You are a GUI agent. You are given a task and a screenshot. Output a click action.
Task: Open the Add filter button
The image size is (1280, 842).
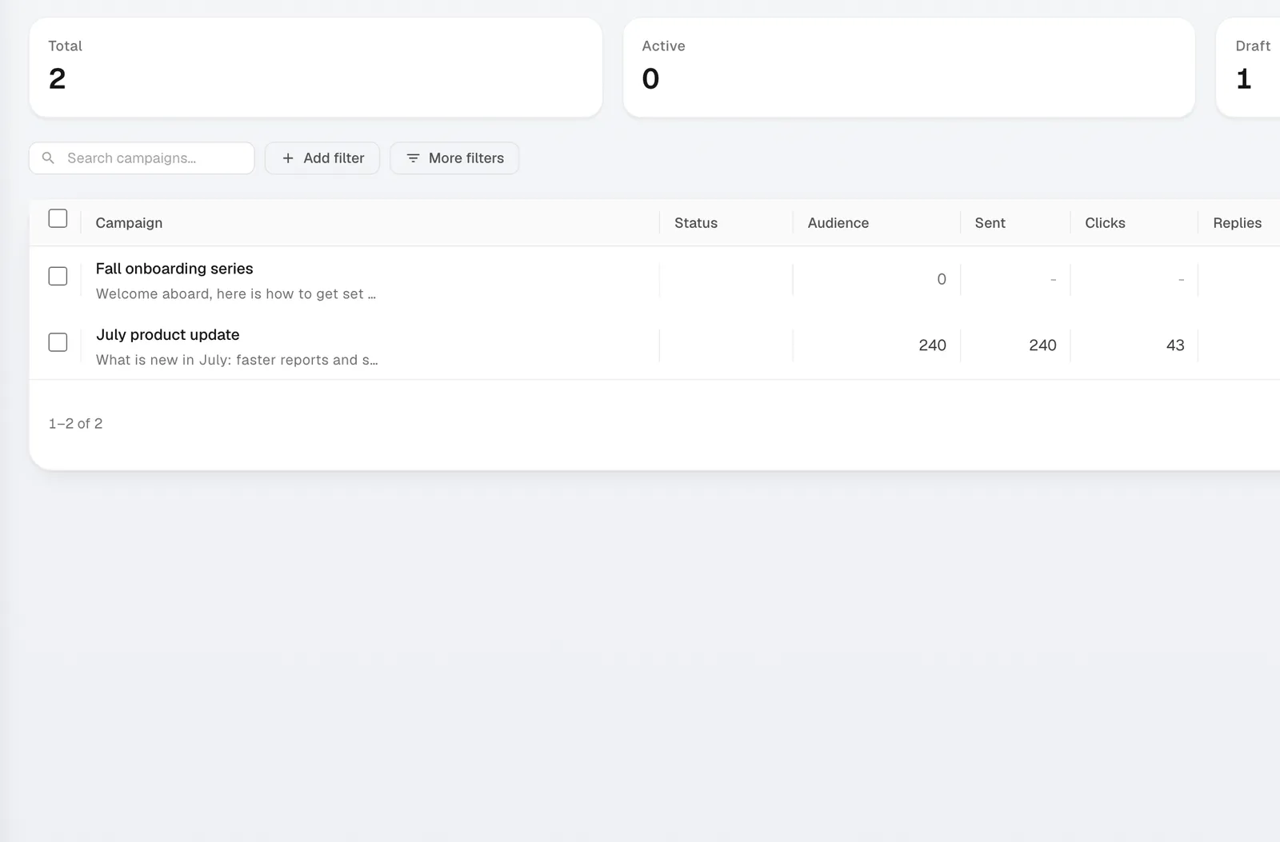[x=322, y=158]
